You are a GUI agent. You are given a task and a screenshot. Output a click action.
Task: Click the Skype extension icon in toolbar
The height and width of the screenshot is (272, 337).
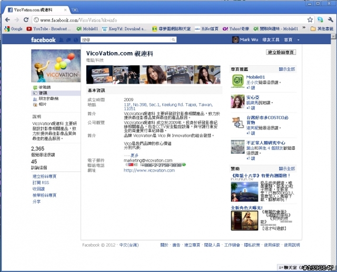(320, 20)
